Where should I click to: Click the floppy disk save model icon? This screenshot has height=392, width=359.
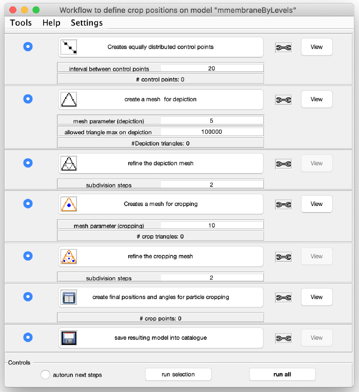69,338
